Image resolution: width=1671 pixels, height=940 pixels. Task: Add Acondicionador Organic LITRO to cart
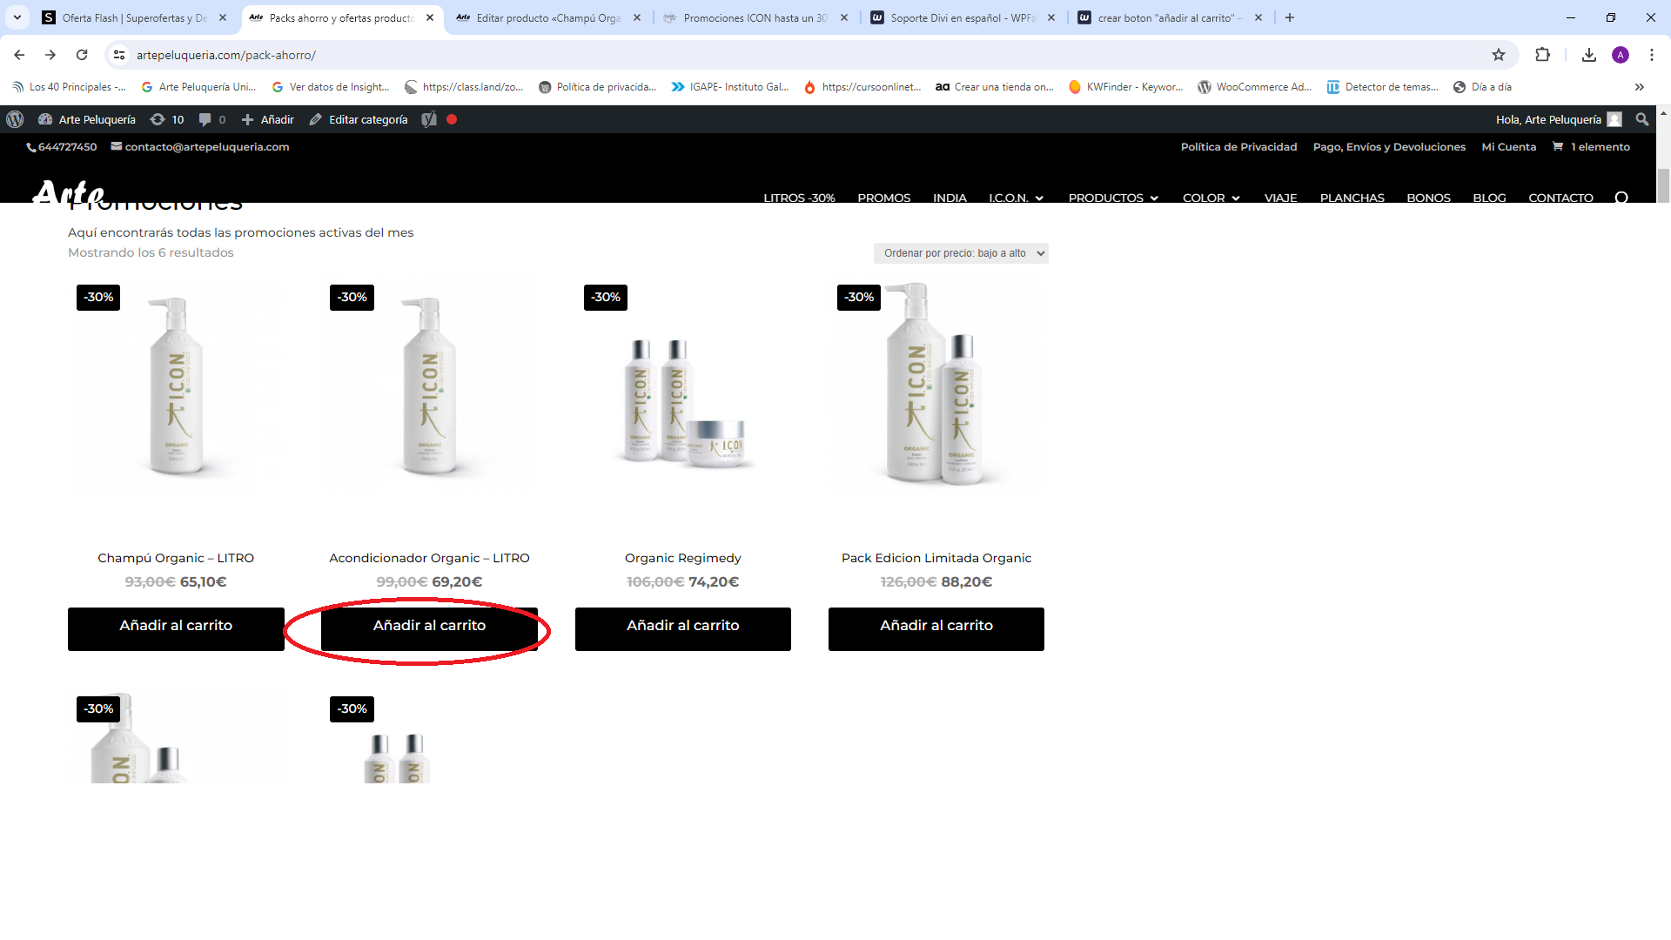(429, 628)
